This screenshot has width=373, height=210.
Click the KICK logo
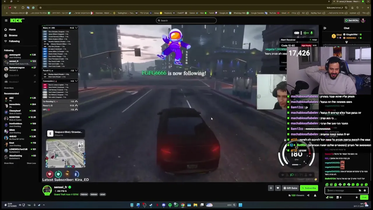(17, 20)
